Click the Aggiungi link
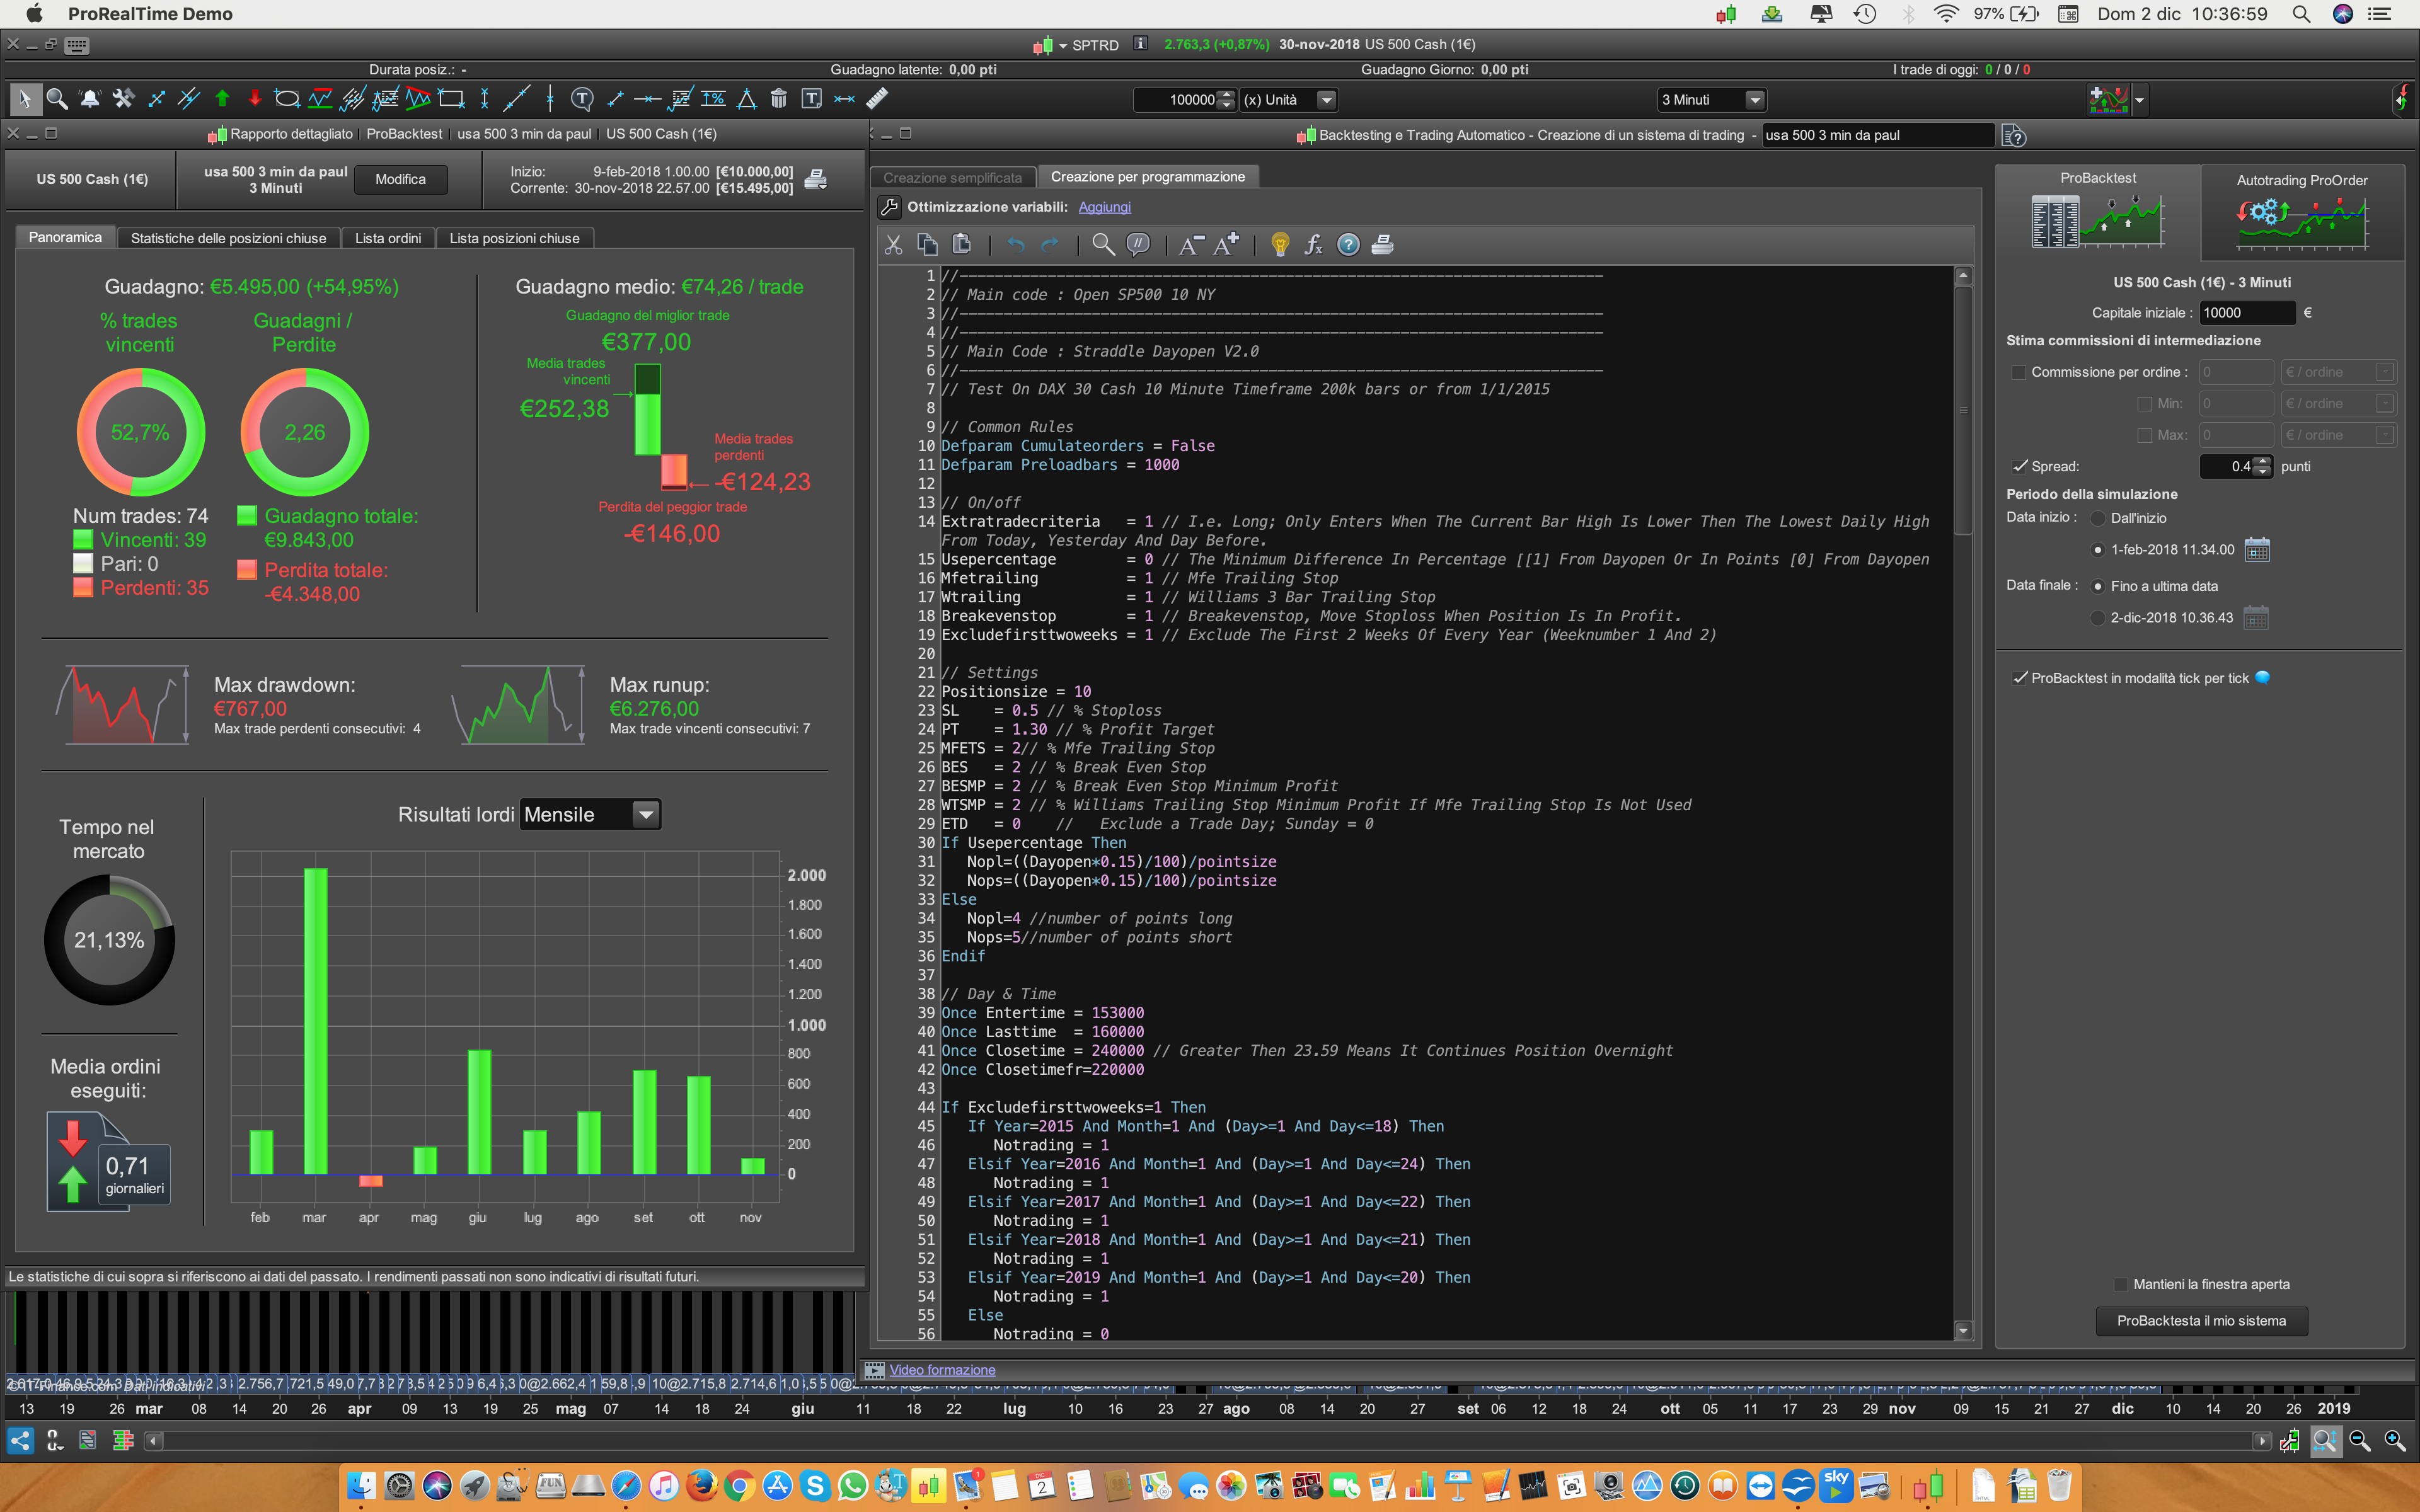The image size is (2420, 1512). [1104, 207]
